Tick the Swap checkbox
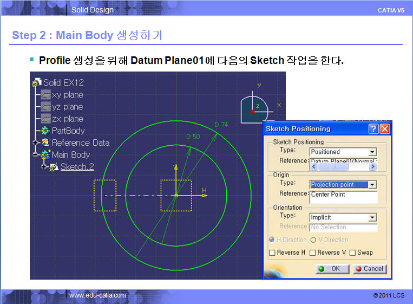This screenshot has width=413, height=304. click(352, 253)
